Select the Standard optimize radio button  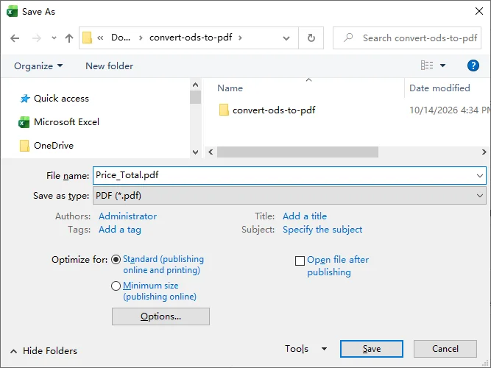point(116,260)
